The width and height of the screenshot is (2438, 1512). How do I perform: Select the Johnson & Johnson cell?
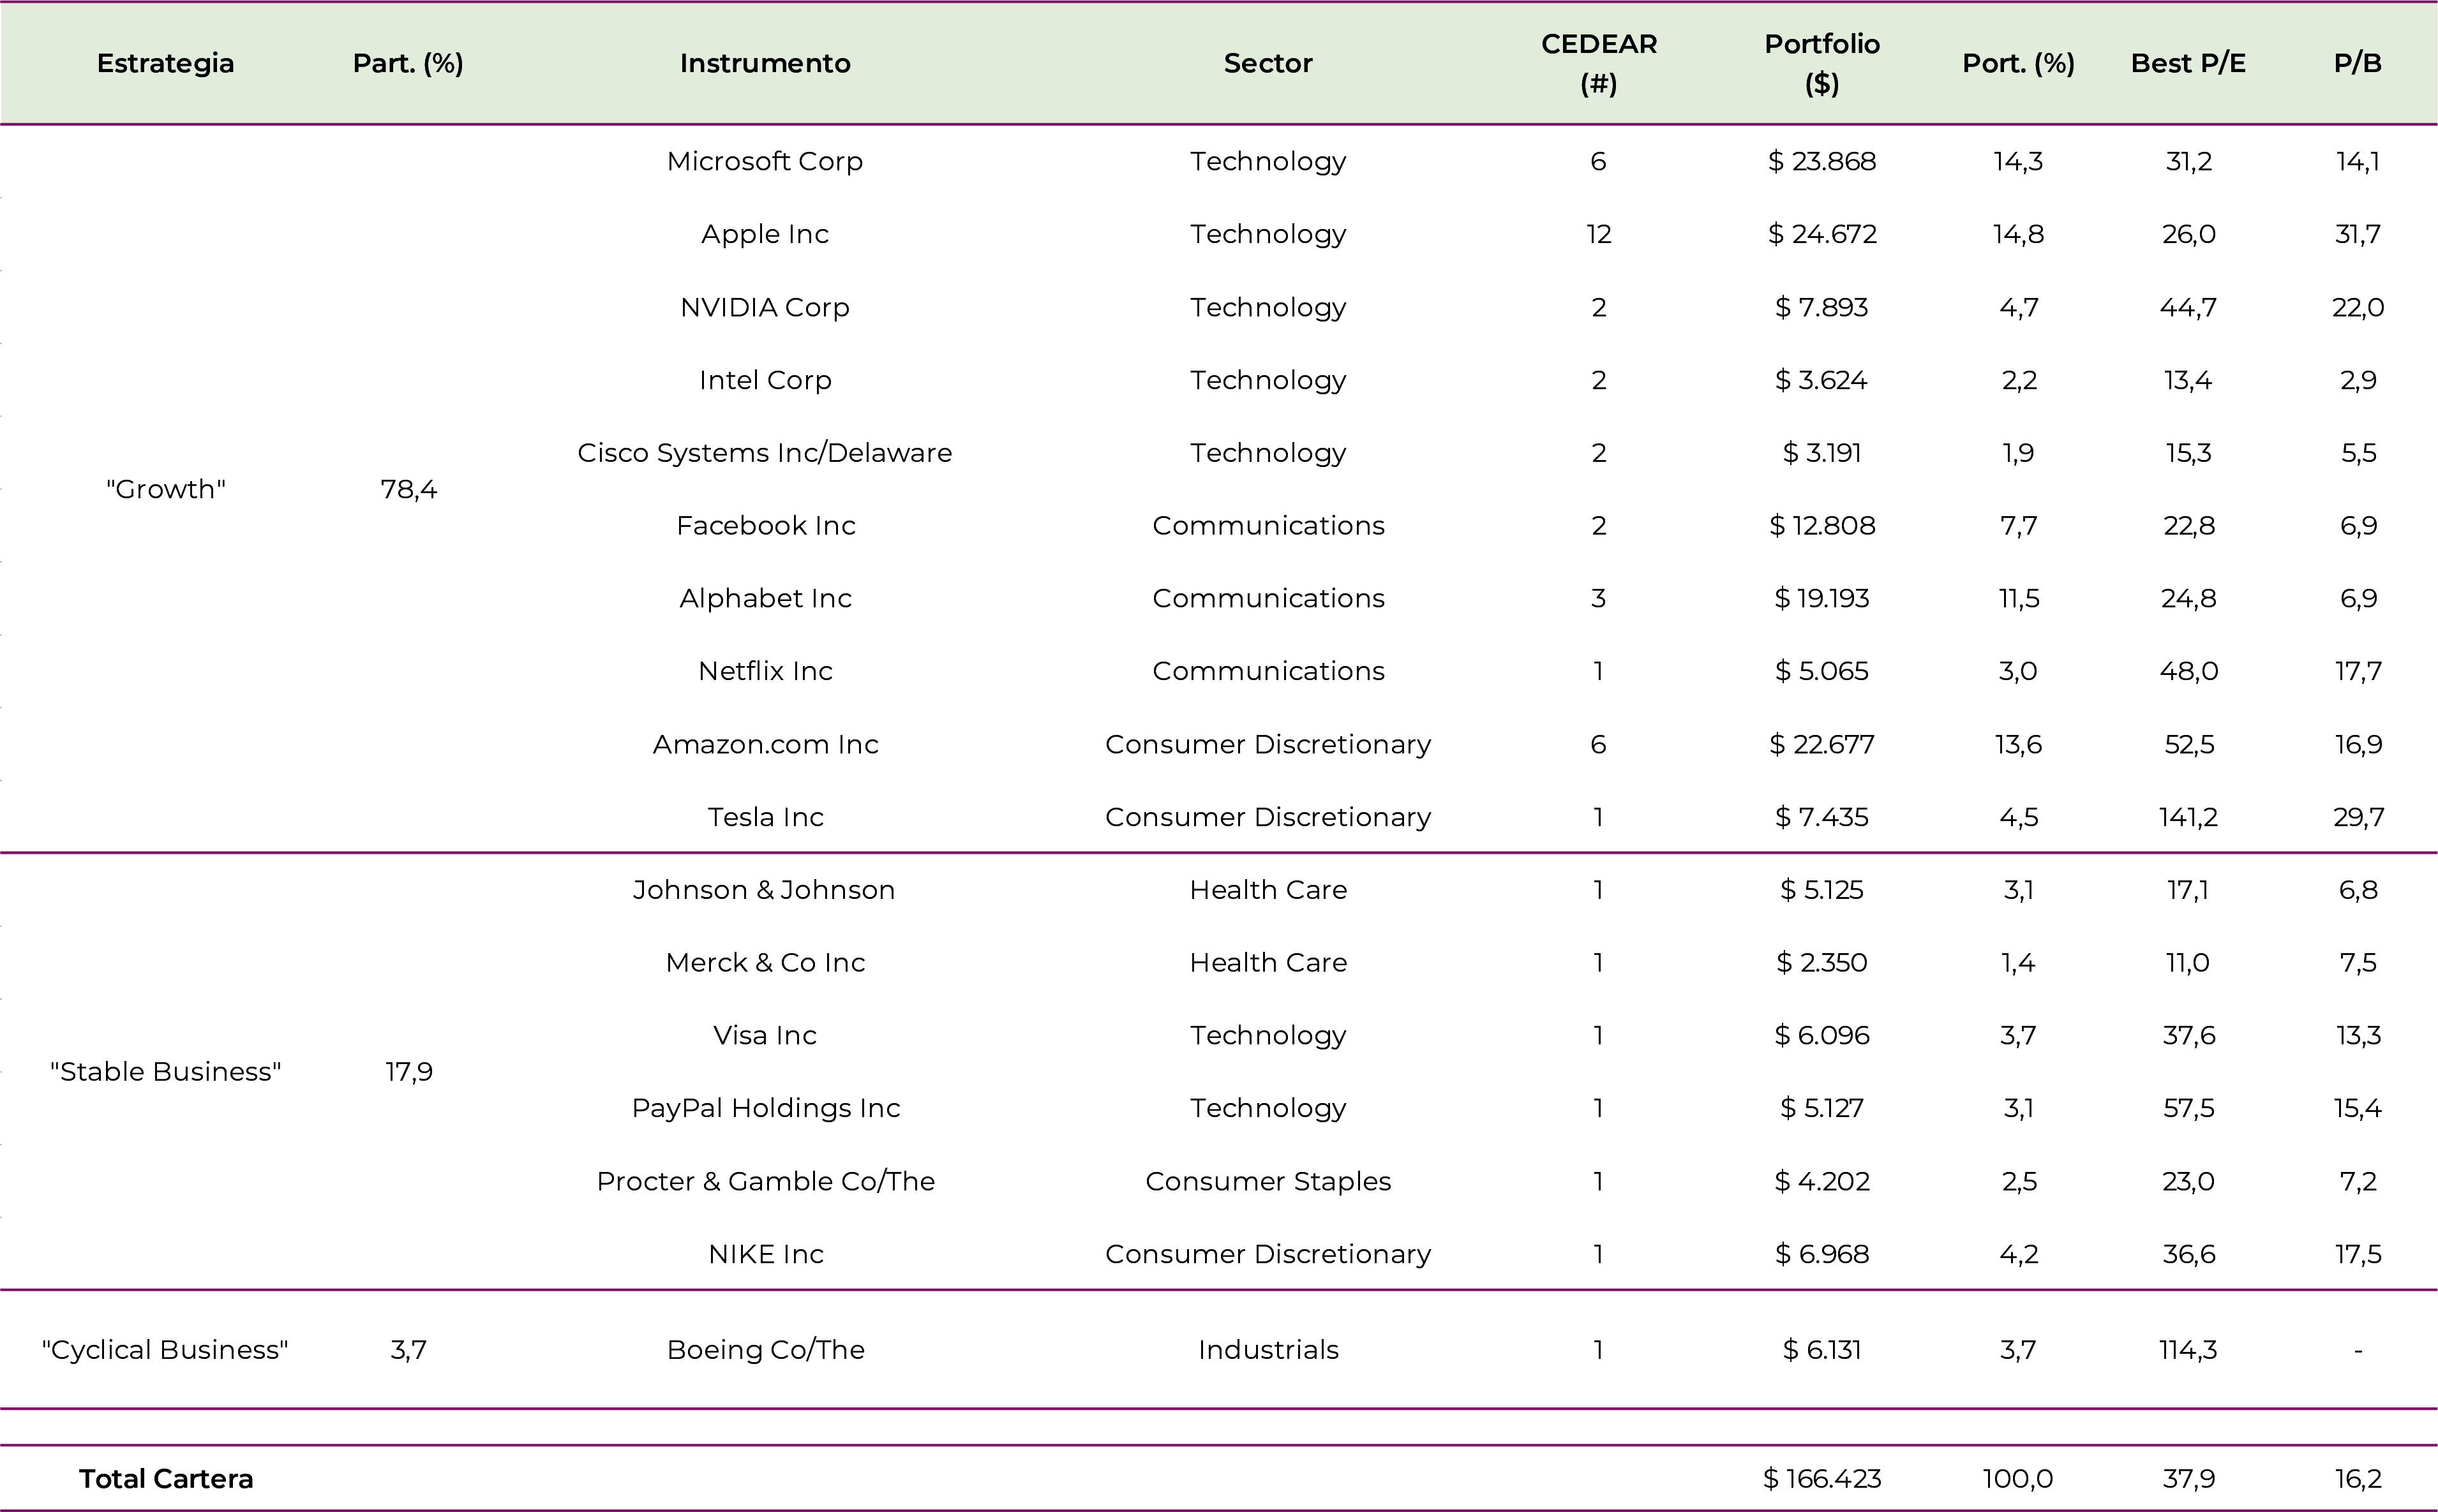(765, 890)
